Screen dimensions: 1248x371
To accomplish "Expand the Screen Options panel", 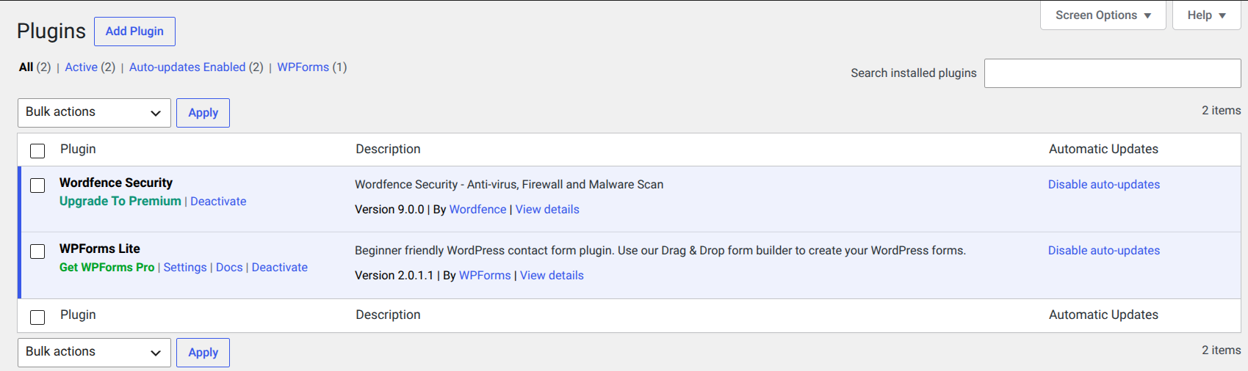I will click(1103, 15).
